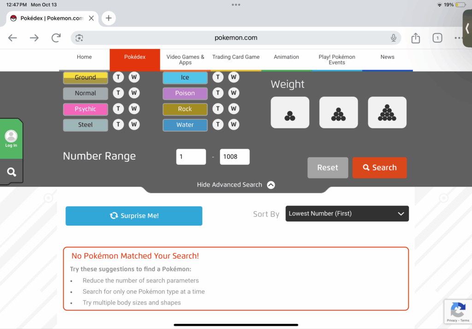This screenshot has height=329, width=472.
Task: Open the tab switcher showing 1 tab
Action: coord(437,38)
